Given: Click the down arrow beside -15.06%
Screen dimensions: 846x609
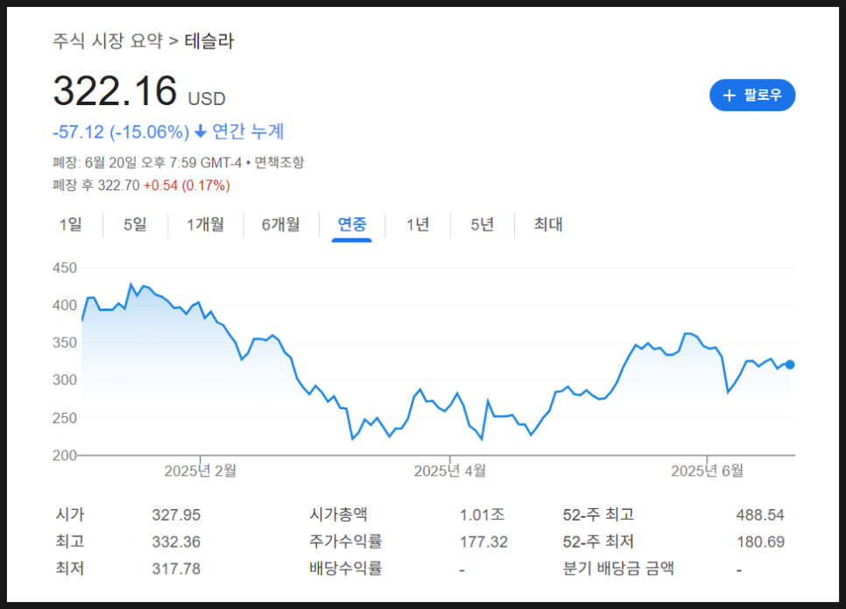Looking at the screenshot, I should [x=201, y=131].
